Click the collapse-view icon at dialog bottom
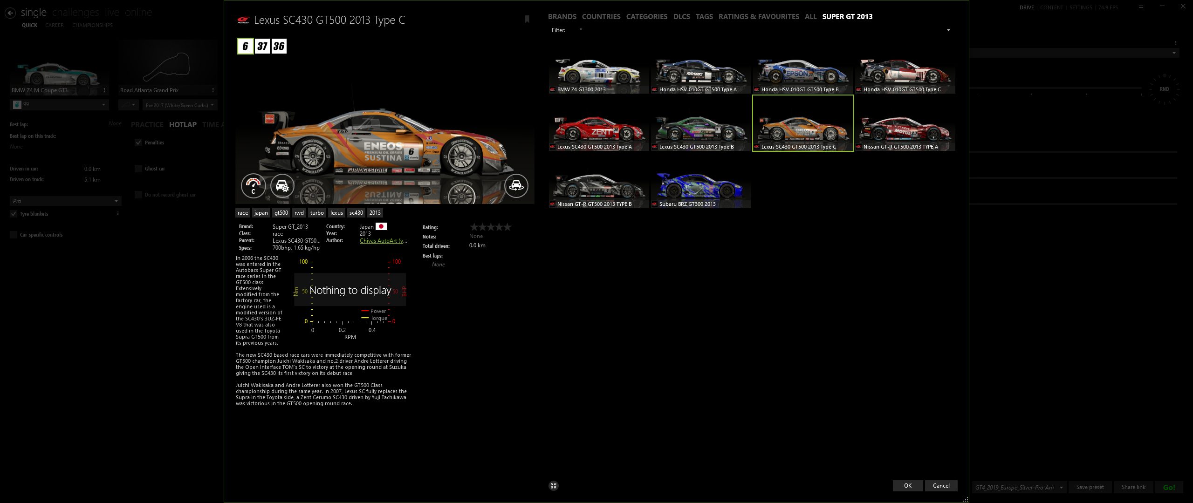The image size is (1193, 503). (x=554, y=486)
